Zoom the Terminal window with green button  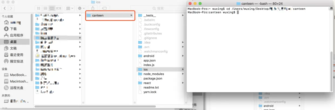coord(200,4)
